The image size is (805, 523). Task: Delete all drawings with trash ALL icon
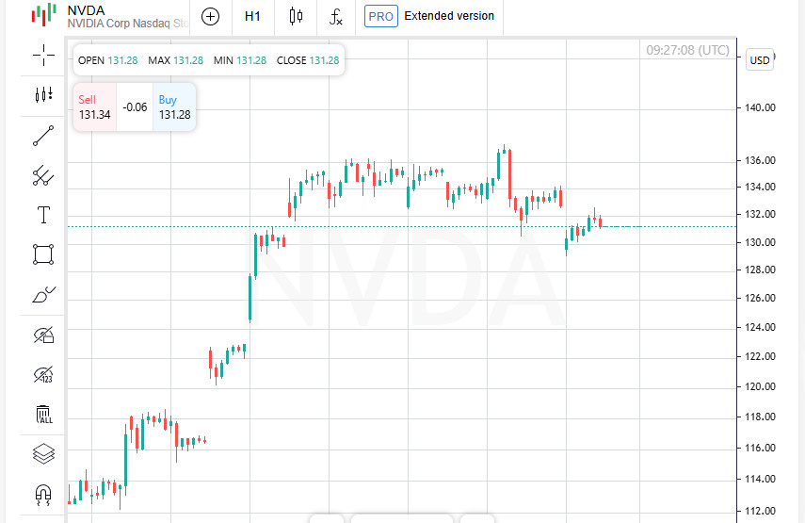(x=44, y=414)
